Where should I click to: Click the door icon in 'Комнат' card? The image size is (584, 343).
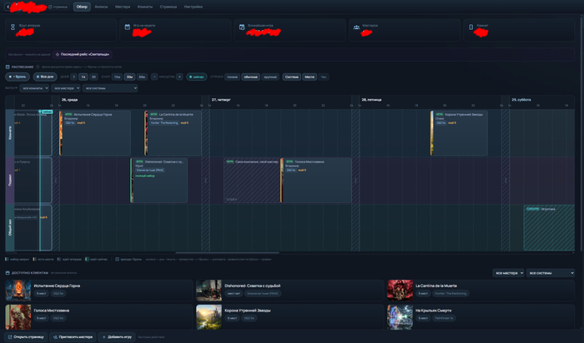coord(471,27)
